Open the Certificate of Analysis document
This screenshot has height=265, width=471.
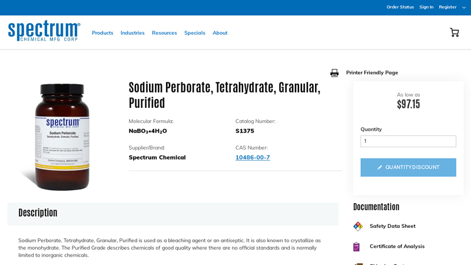pyautogui.click(x=397, y=246)
